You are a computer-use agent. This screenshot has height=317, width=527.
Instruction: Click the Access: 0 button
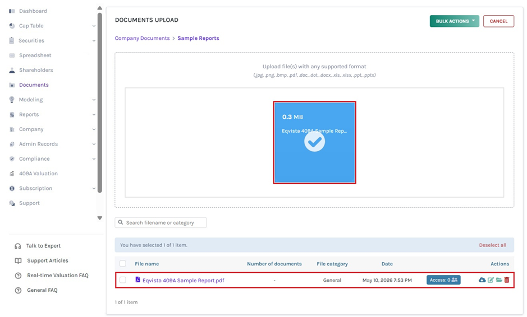[443, 280]
